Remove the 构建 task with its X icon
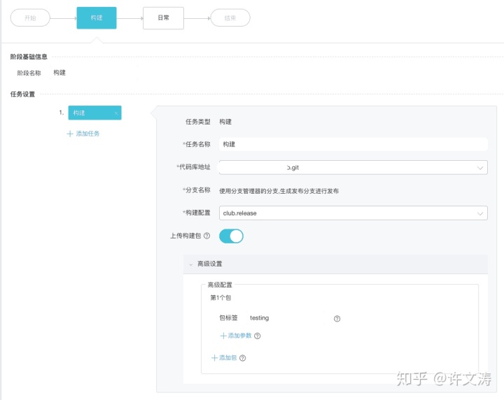The width and height of the screenshot is (504, 400). click(116, 113)
